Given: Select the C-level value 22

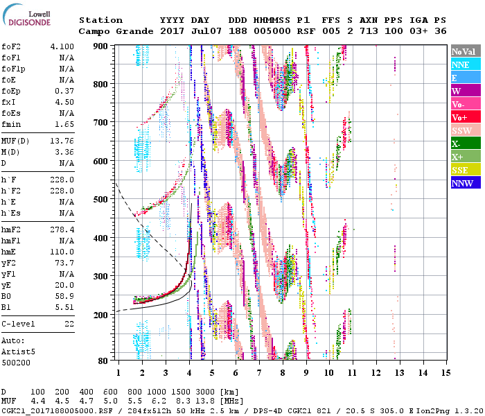Looking at the screenshot, I should tap(68, 324).
